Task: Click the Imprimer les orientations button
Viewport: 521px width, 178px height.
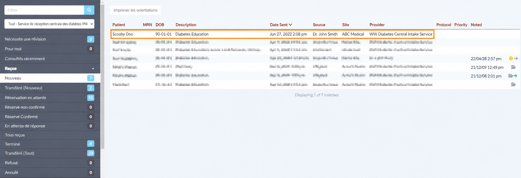Action: 135,10
